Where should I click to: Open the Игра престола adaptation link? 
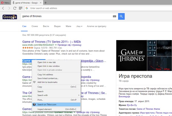coord(147,113)
